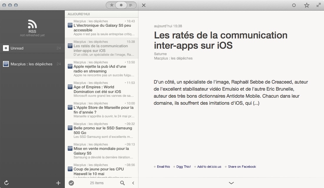The height and width of the screenshot is (188, 324).
Task: Select the Unread sidebar item
Action: (32, 48)
